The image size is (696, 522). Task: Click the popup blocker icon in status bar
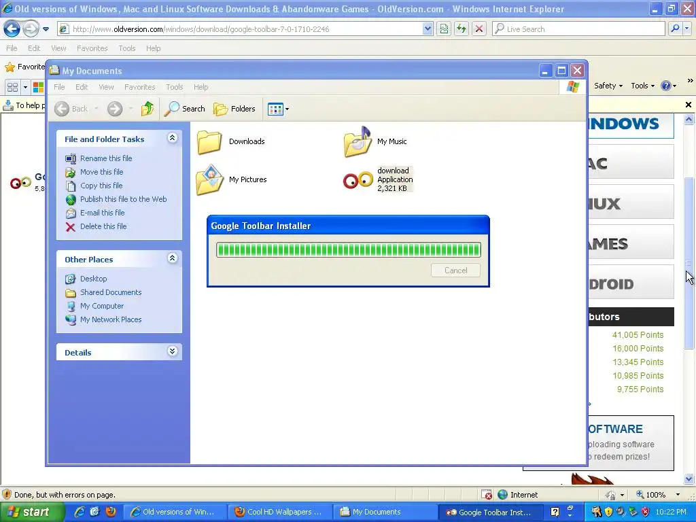point(487,495)
